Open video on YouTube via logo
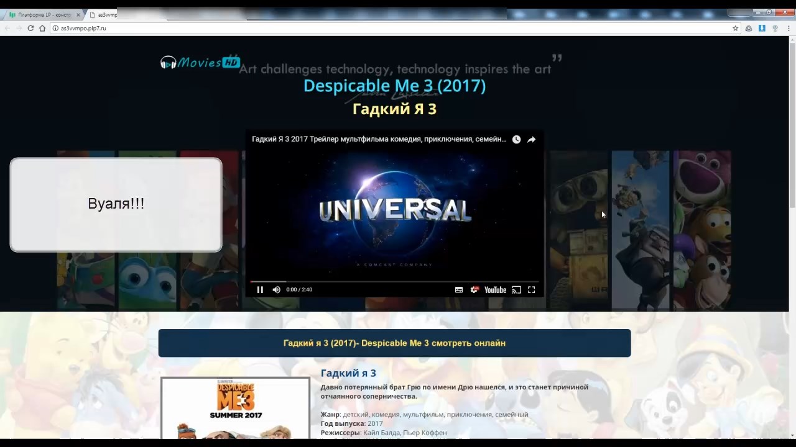Image resolution: width=796 pixels, height=447 pixels. 495,290
